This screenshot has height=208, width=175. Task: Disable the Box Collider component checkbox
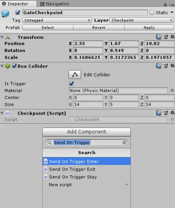(x=14, y=66)
